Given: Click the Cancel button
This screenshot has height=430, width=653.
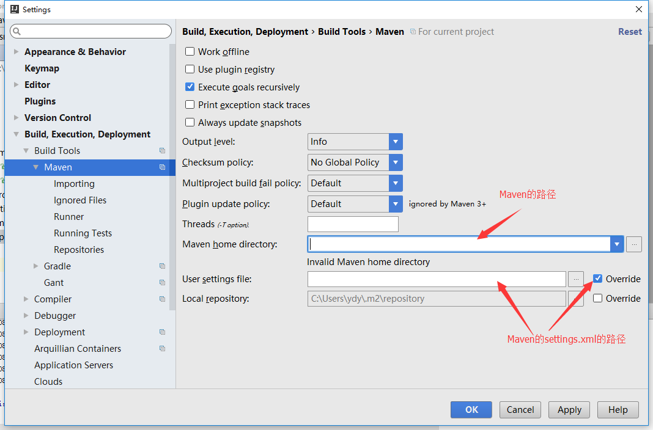Looking at the screenshot, I should tap(520, 410).
